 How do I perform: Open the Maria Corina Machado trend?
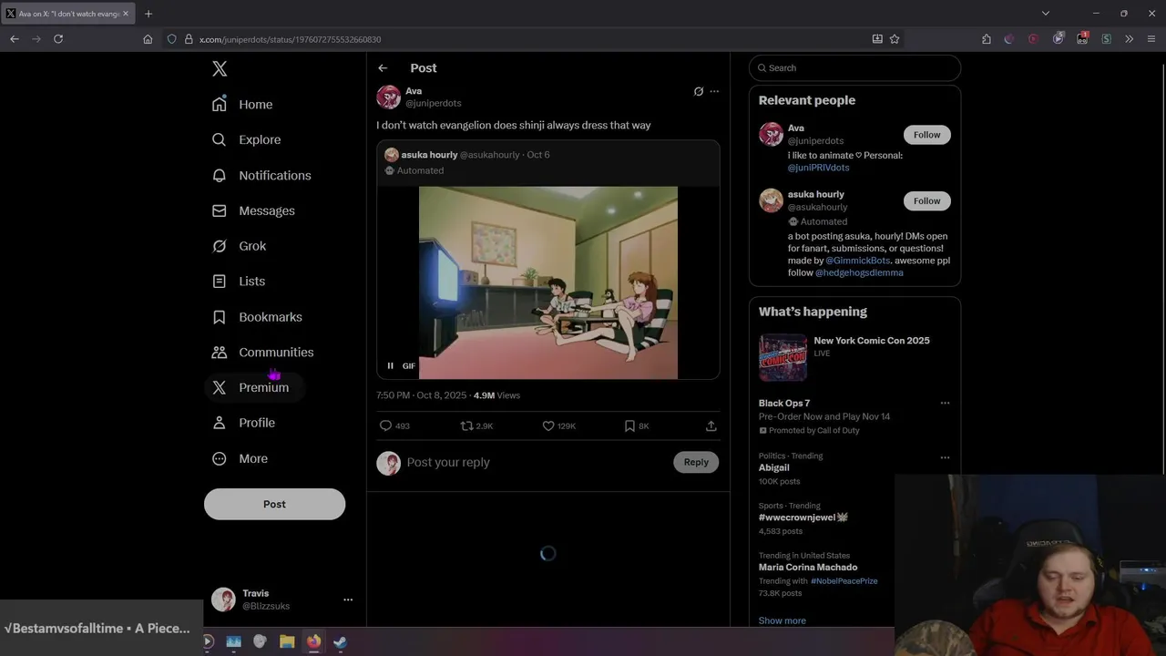808,567
